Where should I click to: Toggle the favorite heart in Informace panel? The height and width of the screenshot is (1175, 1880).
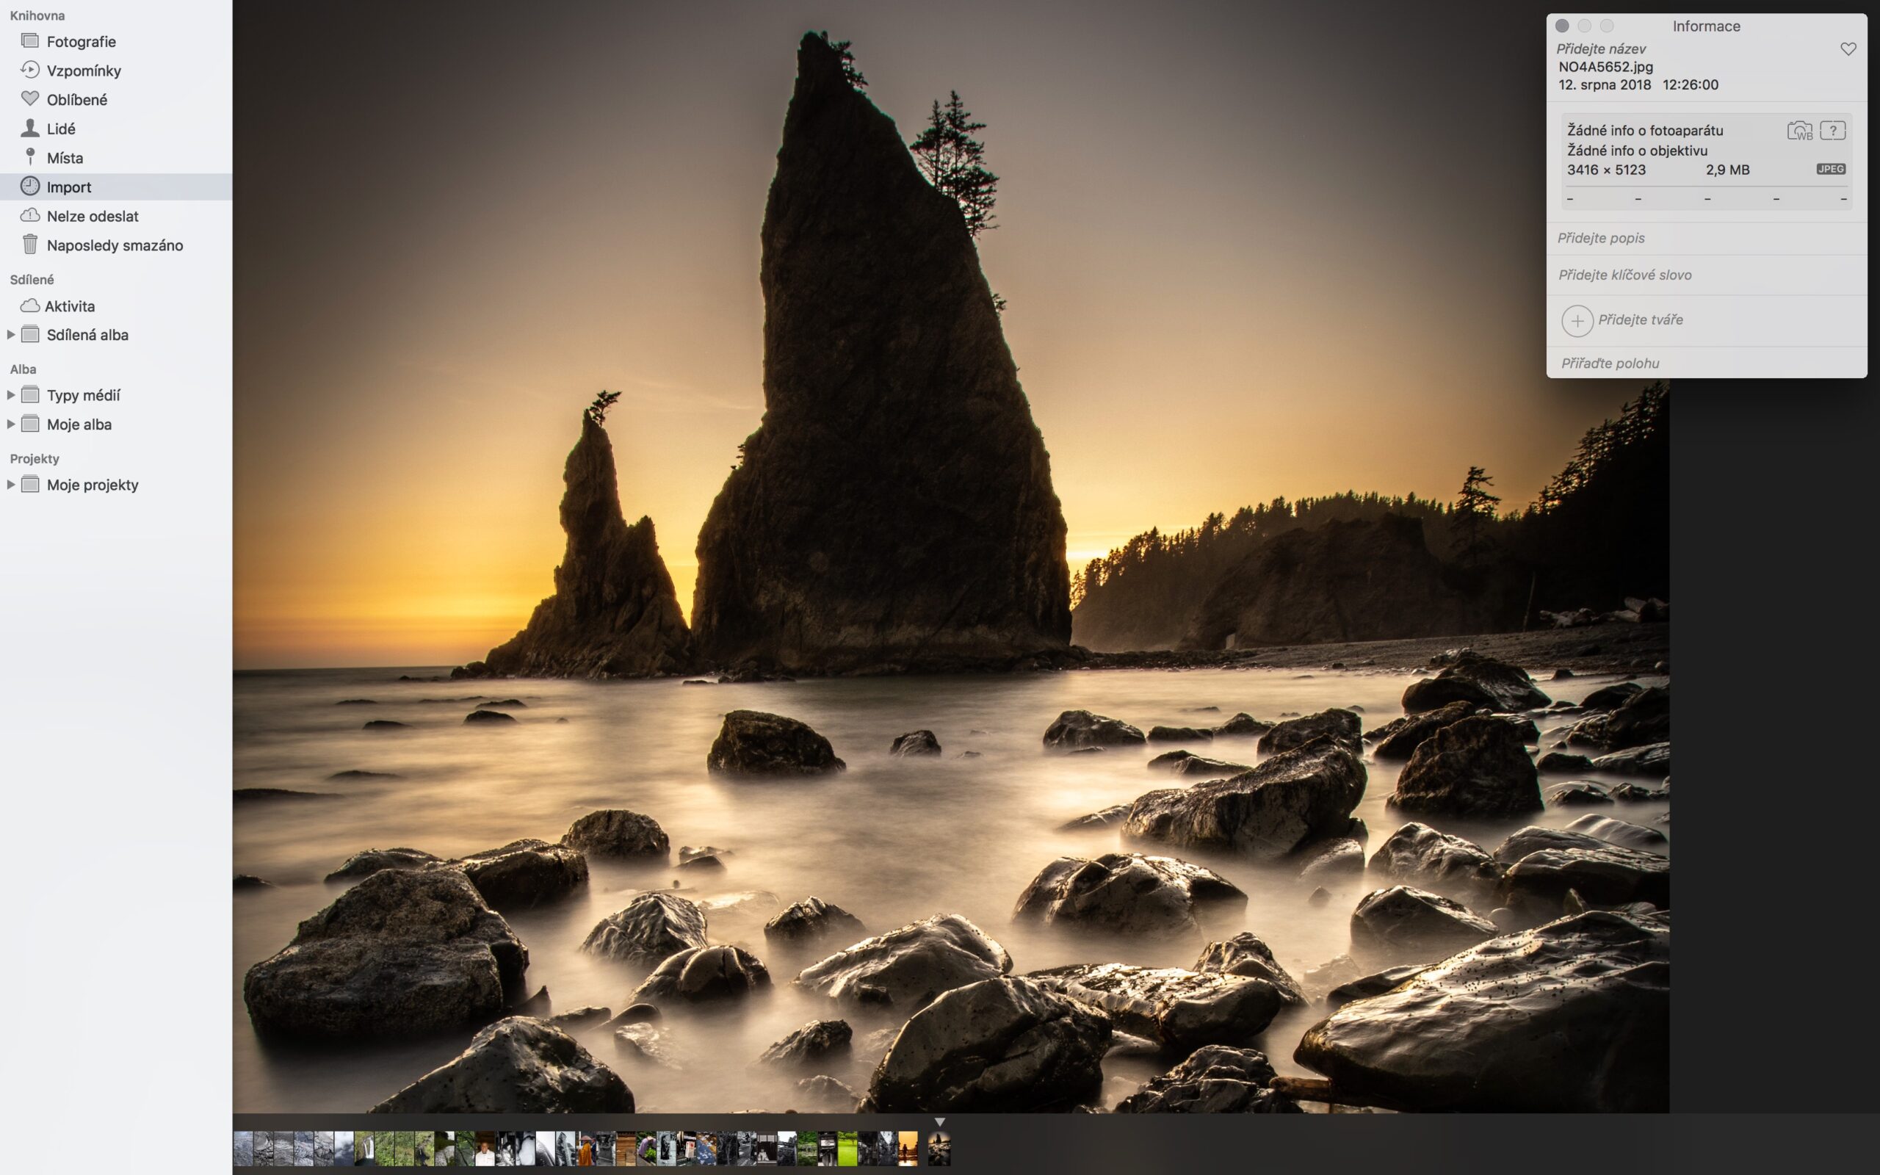click(1848, 49)
